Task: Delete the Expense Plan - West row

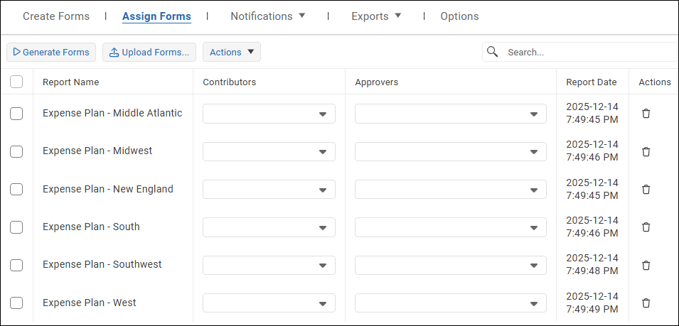Action: [x=646, y=303]
